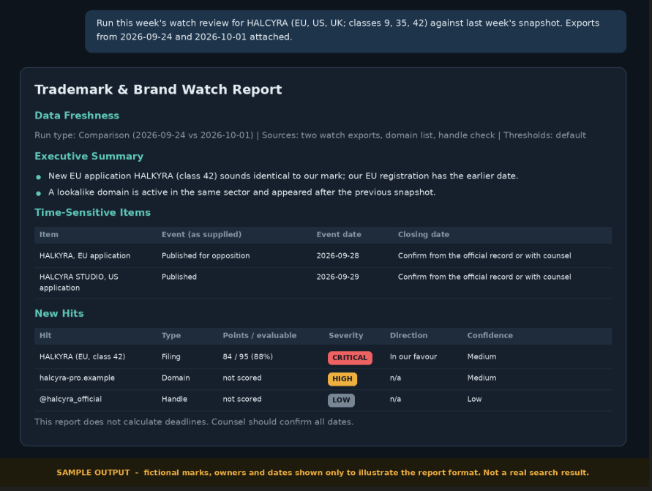This screenshot has width=652, height=491.
Task: Click the CRITICAL severity badge
Action: (350, 358)
